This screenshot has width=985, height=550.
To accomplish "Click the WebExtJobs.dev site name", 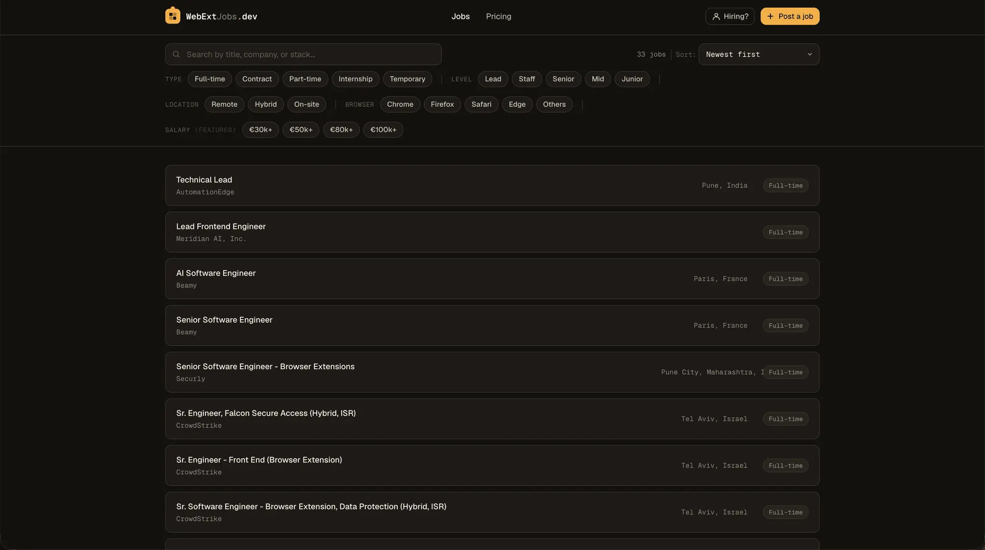I will (222, 16).
